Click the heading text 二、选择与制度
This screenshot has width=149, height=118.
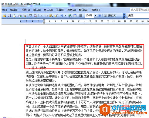[x=36, y=68]
